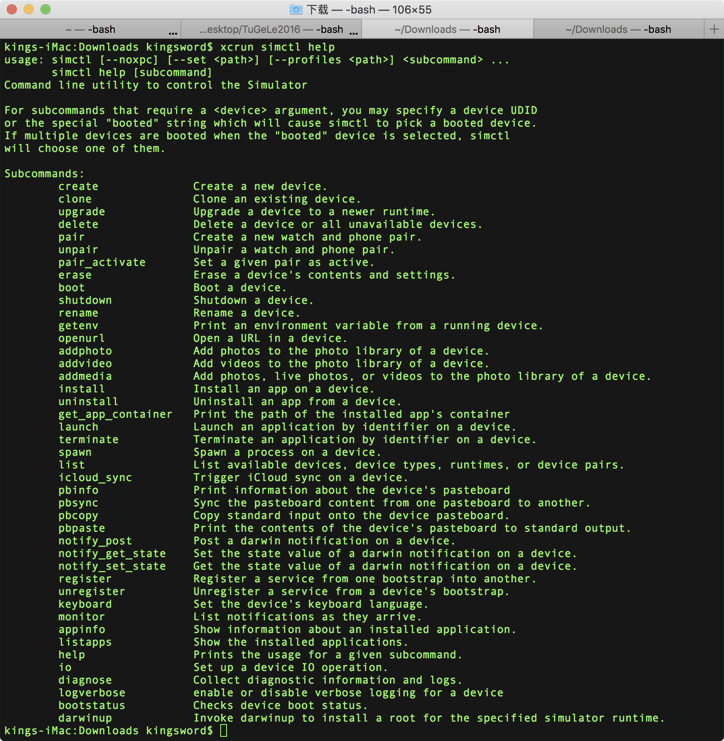Click the 'clone' subcommand name

click(75, 199)
